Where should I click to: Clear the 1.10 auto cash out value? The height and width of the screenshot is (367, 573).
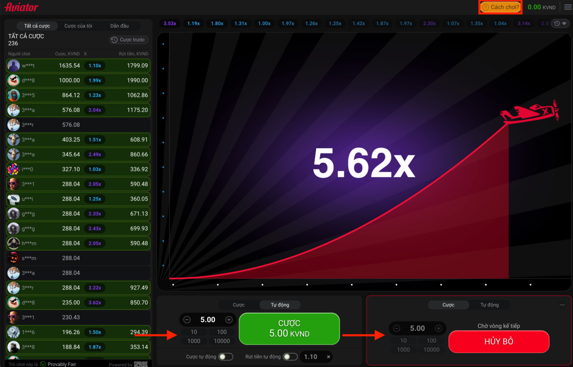point(329,357)
